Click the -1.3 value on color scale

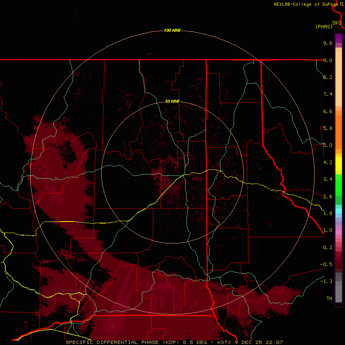326,281
